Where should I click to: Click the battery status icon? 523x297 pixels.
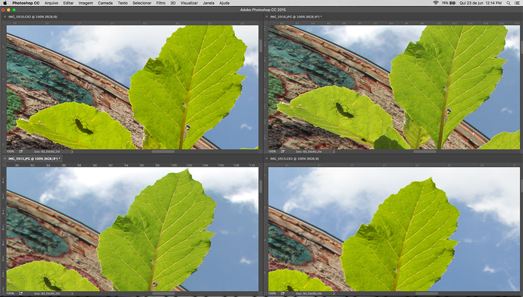[x=453, y=3]
